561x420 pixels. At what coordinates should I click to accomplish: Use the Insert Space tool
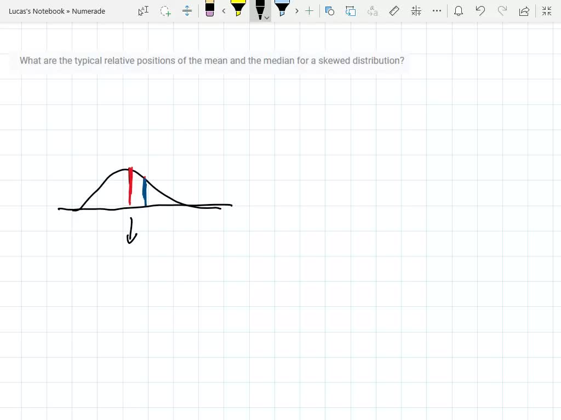187,10
